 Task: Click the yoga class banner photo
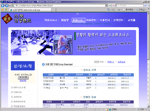32,43
